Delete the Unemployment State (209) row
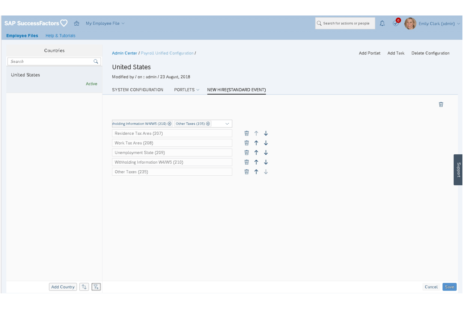This screenshot has height=309, width=463. click(x=247, y=153)
